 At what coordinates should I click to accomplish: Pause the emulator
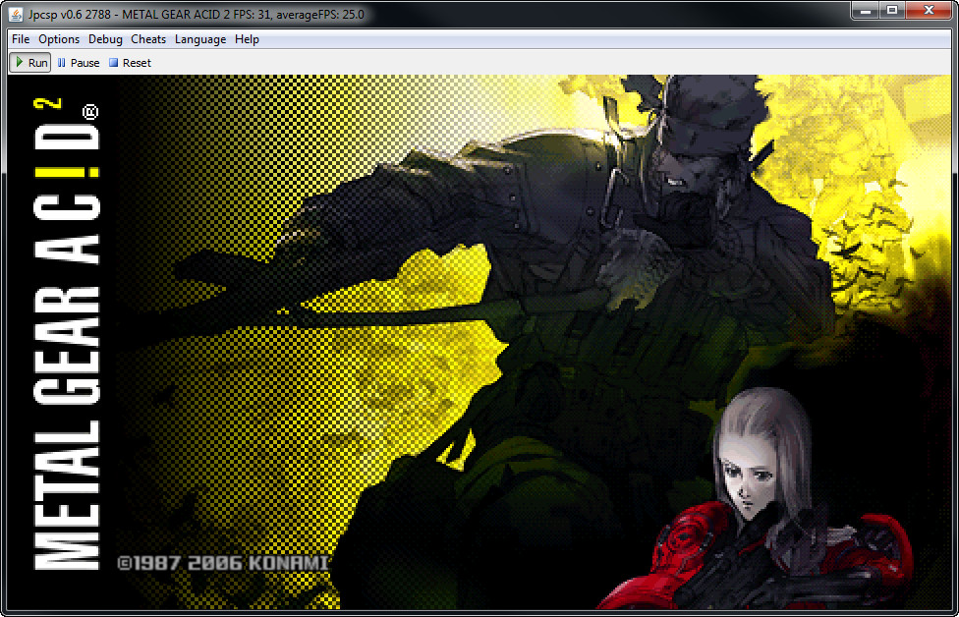coord(79,63)
